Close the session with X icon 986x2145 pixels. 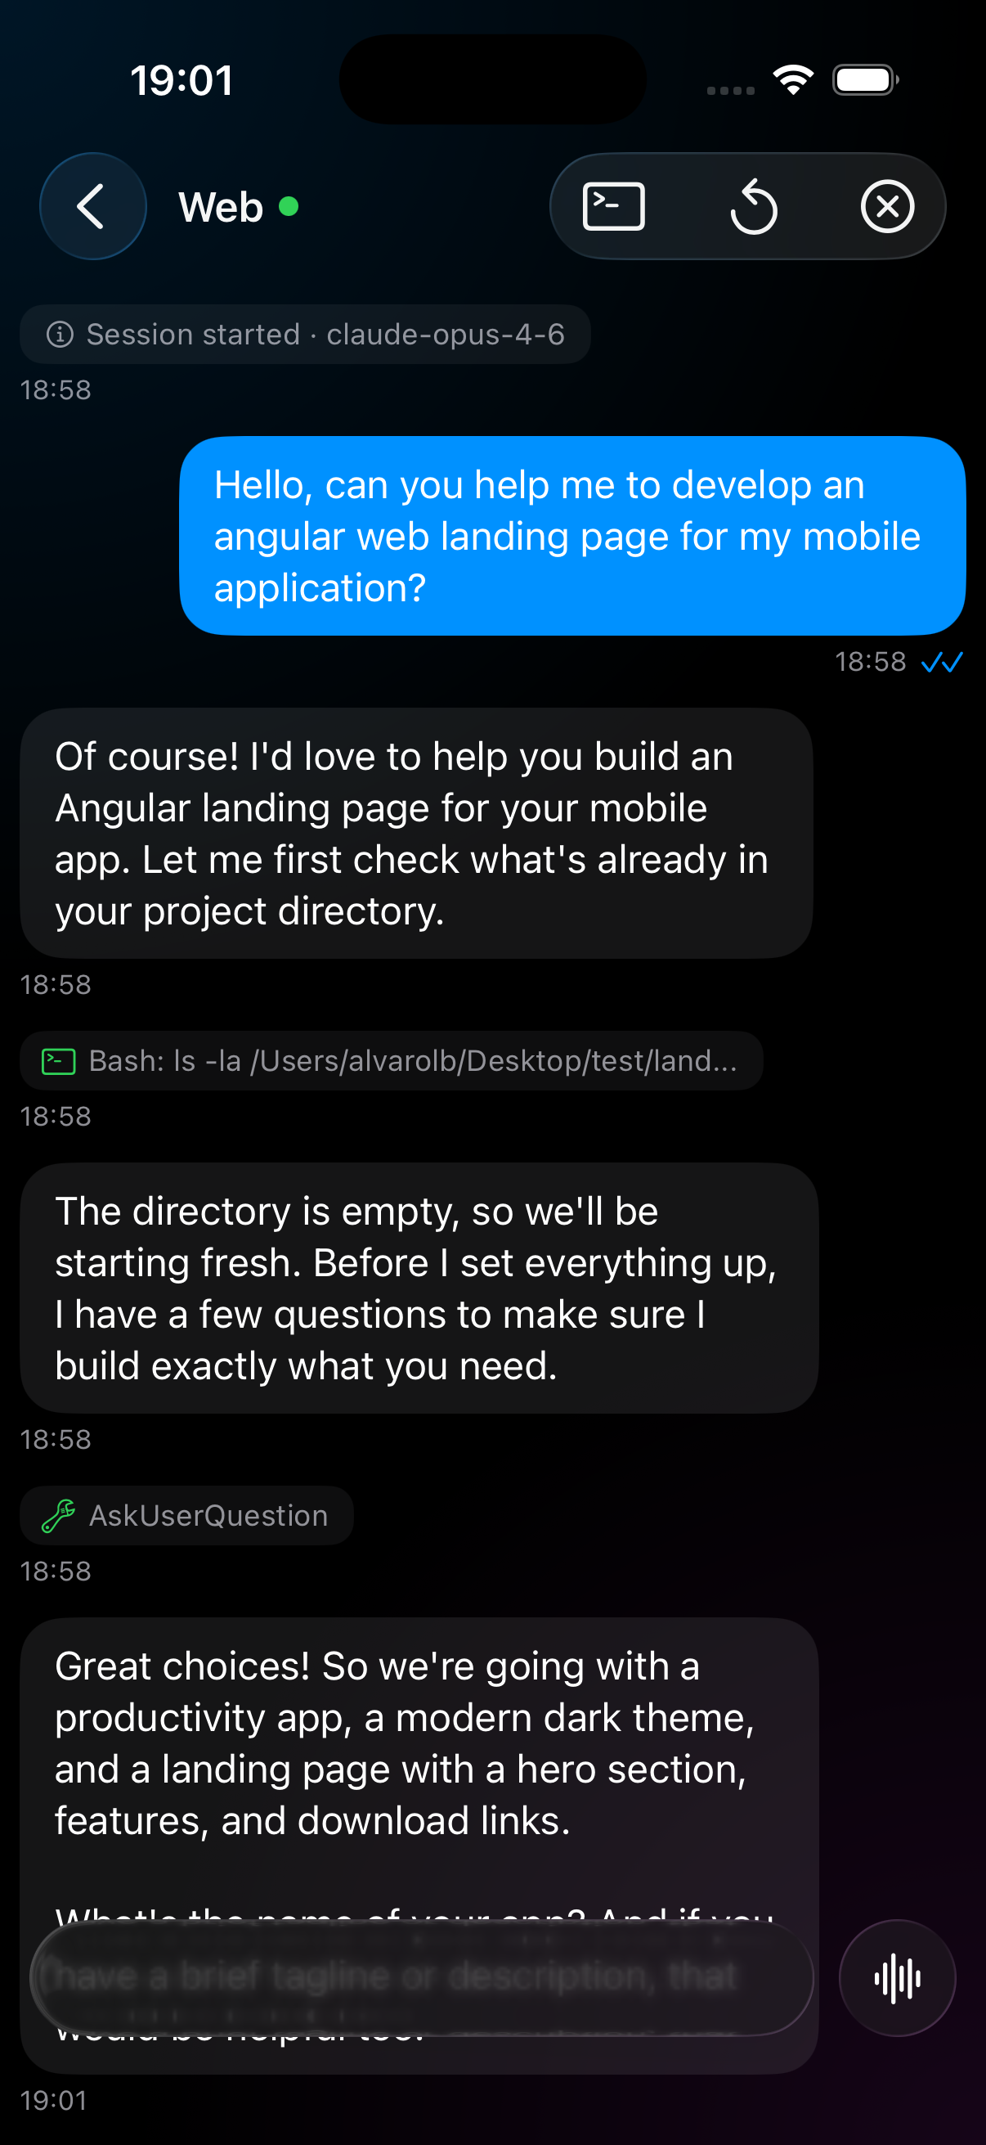(887, 205)
